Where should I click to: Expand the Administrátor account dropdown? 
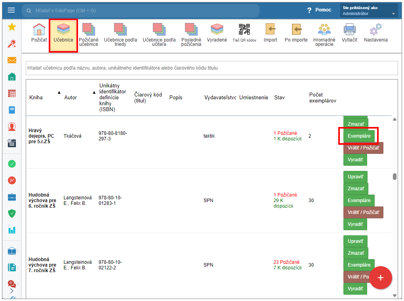(x=393, y=14)
